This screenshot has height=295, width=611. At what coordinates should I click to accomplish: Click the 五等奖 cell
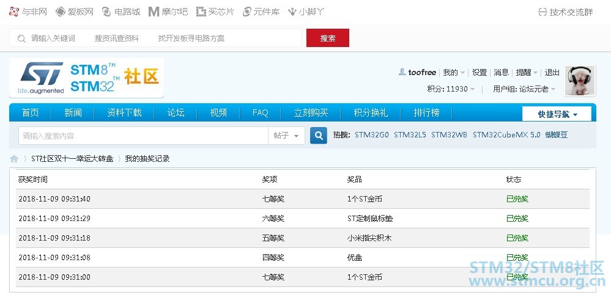[x=273, y=238]
